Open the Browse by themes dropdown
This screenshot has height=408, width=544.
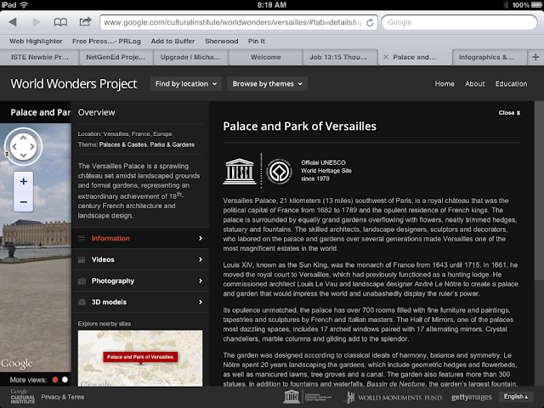pyautogui.click(x=267, y=83)
